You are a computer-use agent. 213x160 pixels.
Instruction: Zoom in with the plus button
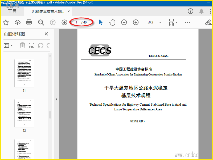(x=136, y=22)
